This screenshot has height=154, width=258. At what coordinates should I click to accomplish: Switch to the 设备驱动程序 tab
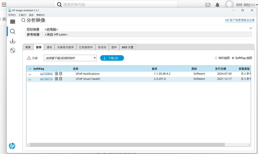click(65, 47)
